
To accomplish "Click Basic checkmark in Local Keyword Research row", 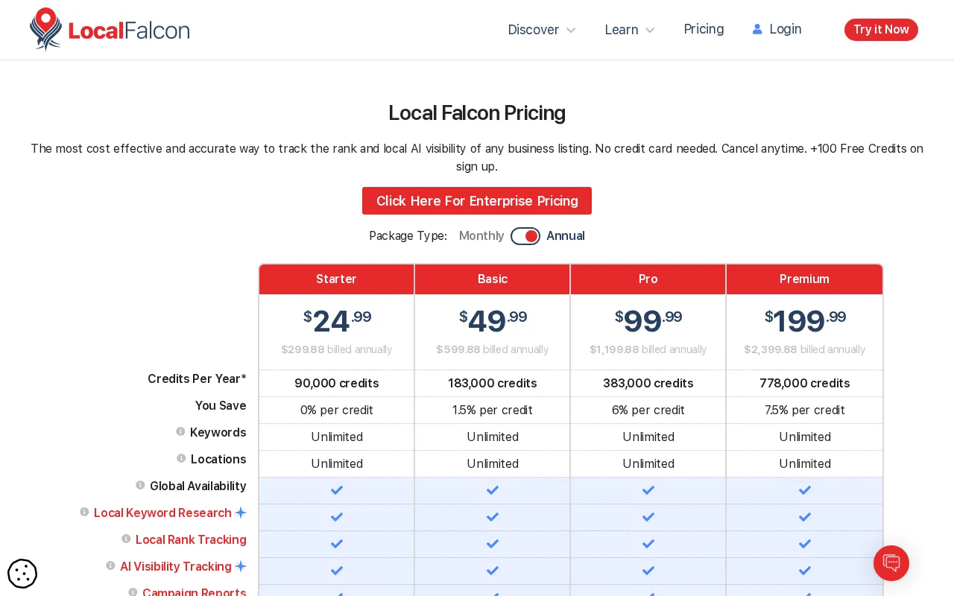I will pos(493,517).
